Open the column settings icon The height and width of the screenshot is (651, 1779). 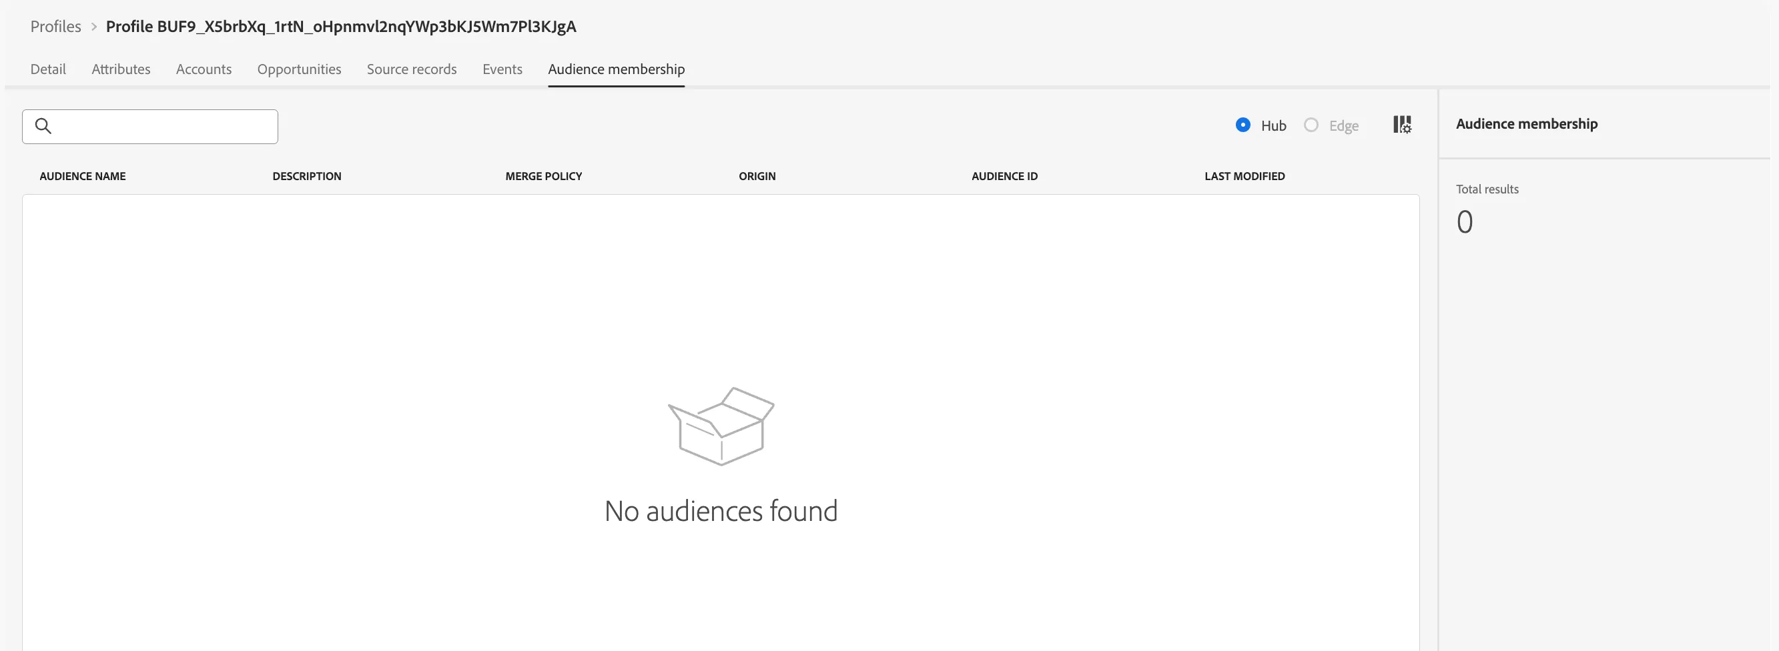click(x=1402, y=125)
